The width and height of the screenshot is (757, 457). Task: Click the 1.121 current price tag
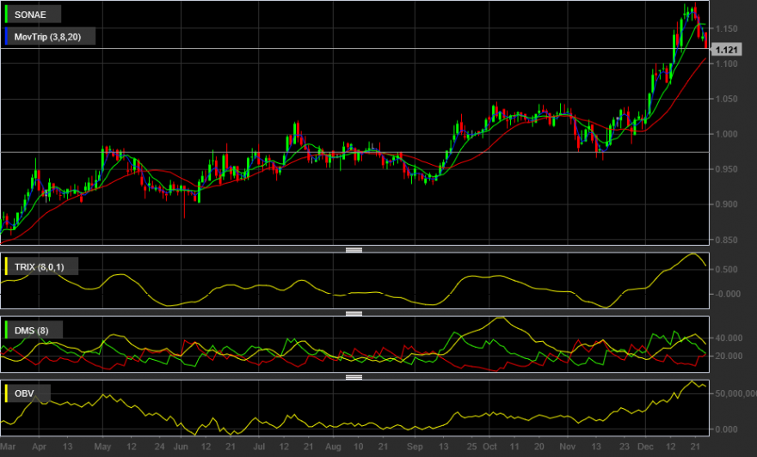point(726,50)
